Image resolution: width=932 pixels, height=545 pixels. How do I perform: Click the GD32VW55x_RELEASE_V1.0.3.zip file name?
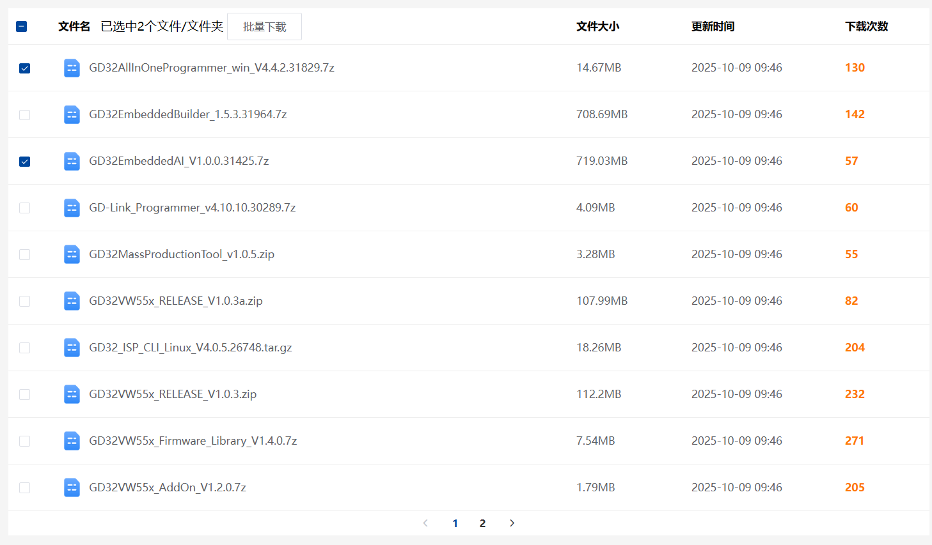click(x=173, y=394)
